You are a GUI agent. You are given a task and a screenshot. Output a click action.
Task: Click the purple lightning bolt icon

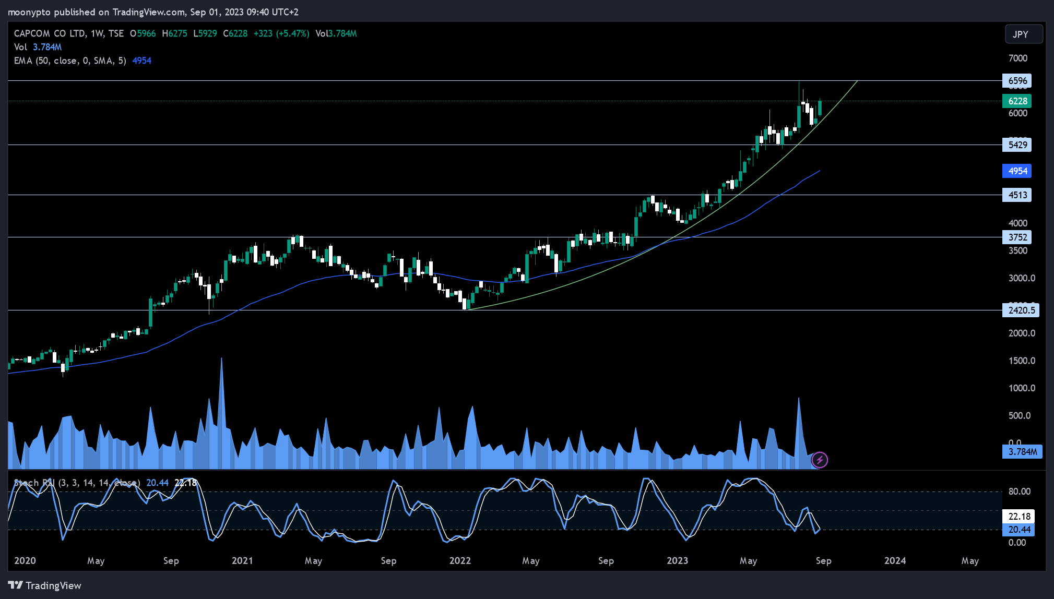point(820,460)
